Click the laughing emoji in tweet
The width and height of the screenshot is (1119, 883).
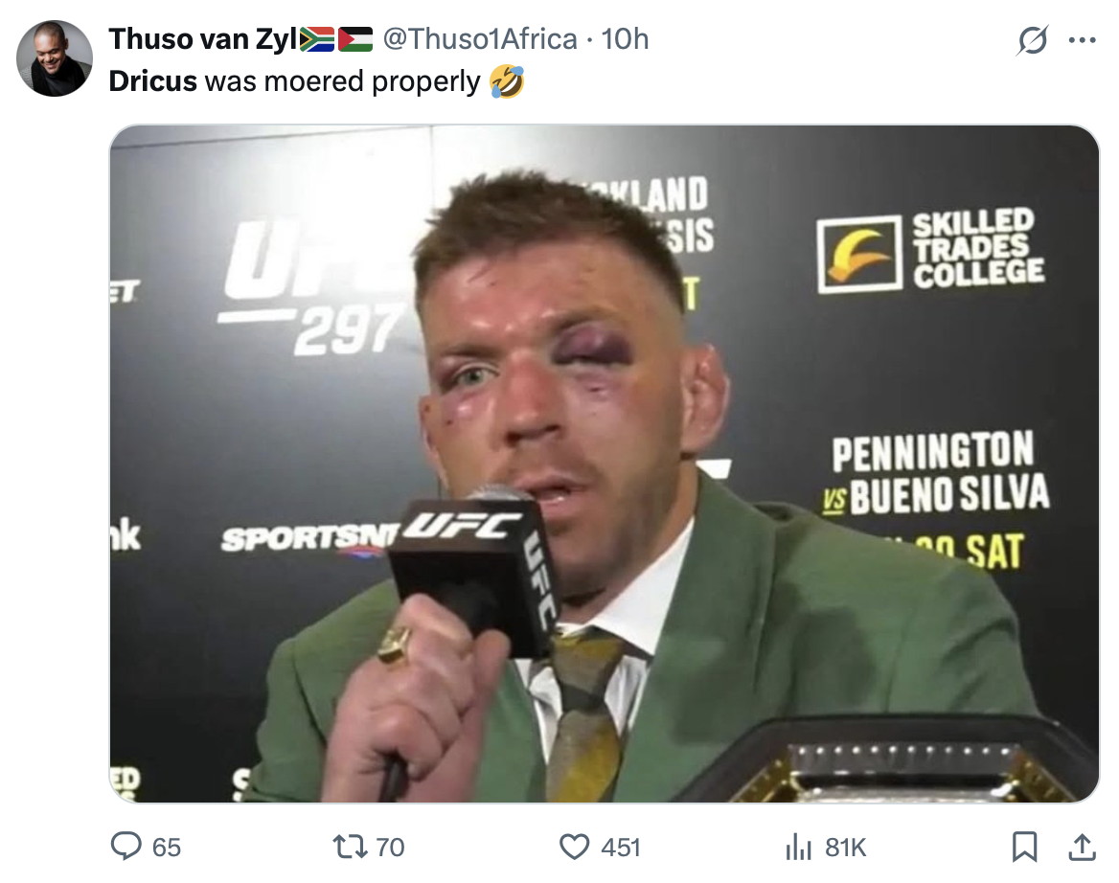pyautogui.click(x=507, y=81)
